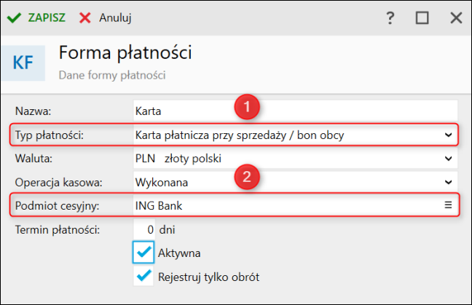Viewport: 472px width, 305px height.
Task: Click the KF payment form logo
Action: tap(23, 63)
